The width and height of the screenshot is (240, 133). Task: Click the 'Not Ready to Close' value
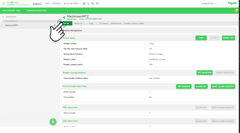(x=157, y=59)
